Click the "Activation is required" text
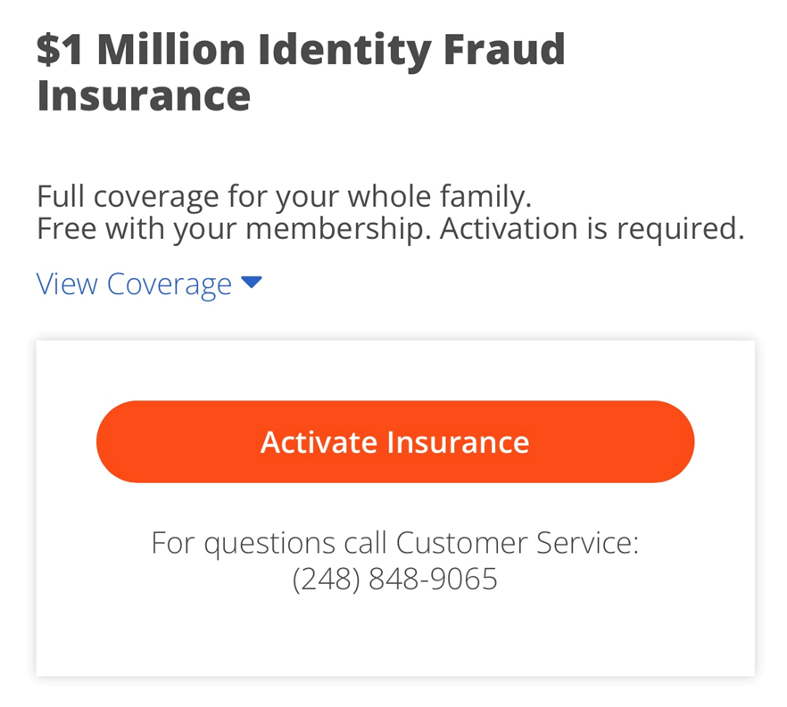 click(592, 229)
